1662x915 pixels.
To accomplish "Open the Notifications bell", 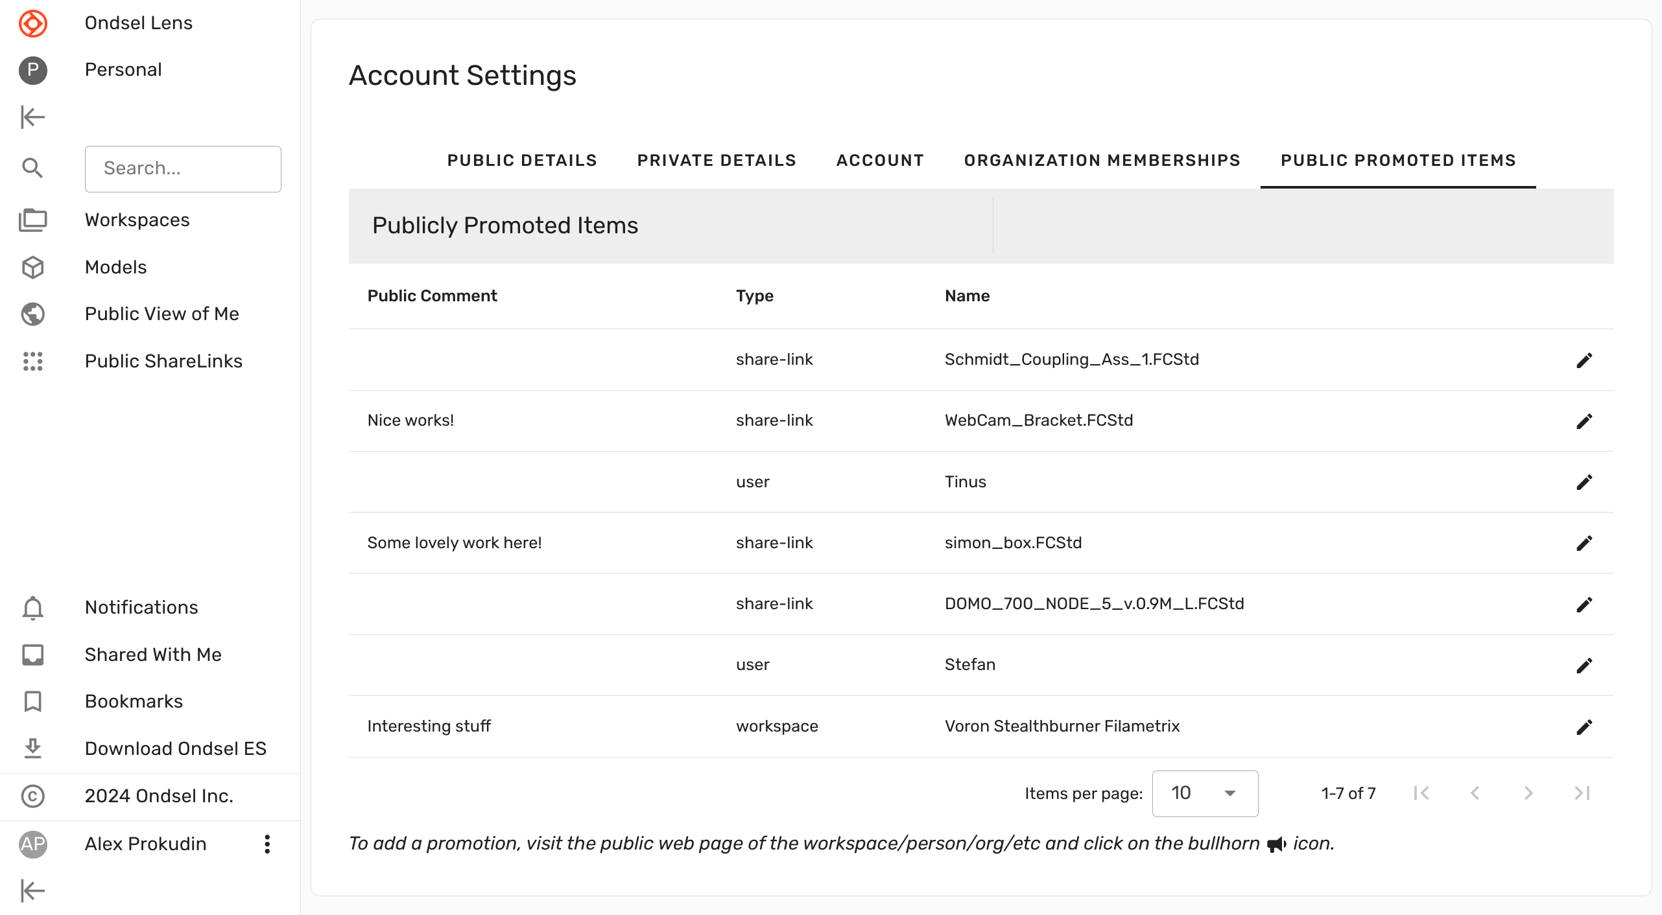I will click(32, 608).
